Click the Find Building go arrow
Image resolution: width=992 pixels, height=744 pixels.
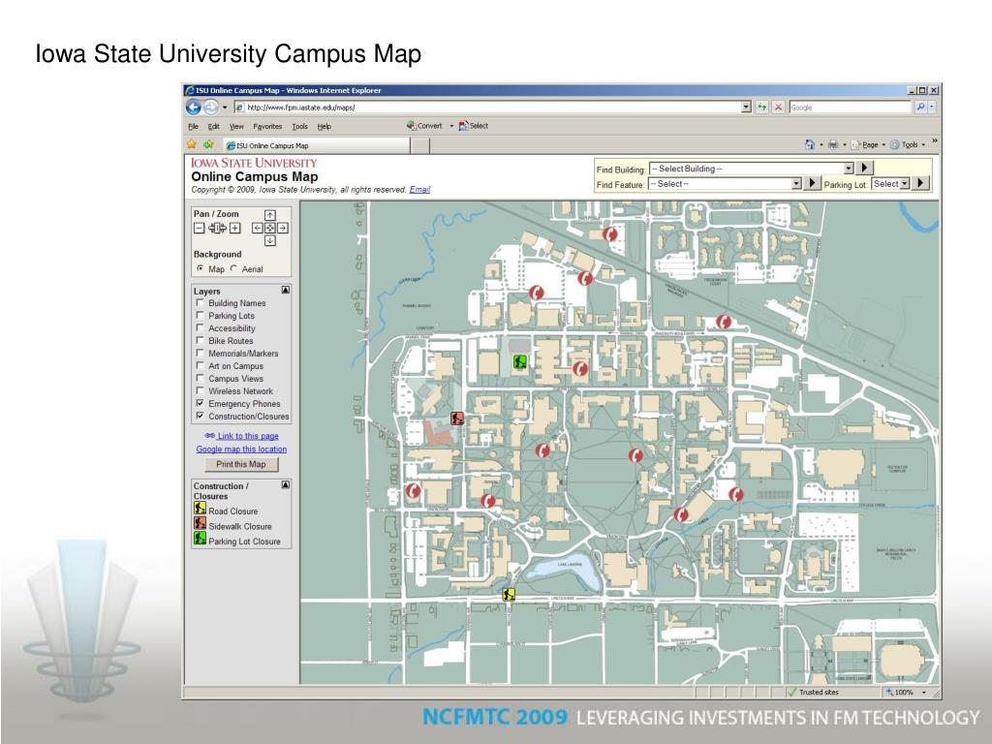click(x=865, y=169)
